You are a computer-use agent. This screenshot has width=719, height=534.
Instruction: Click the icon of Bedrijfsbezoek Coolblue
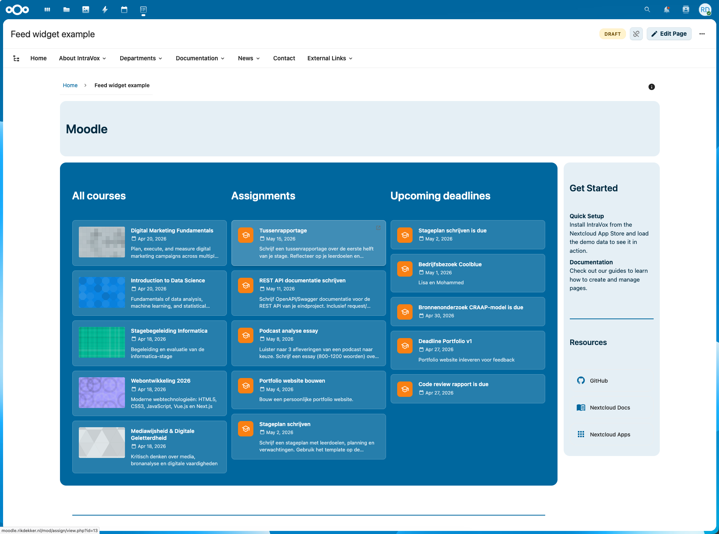tap(405, 269)
